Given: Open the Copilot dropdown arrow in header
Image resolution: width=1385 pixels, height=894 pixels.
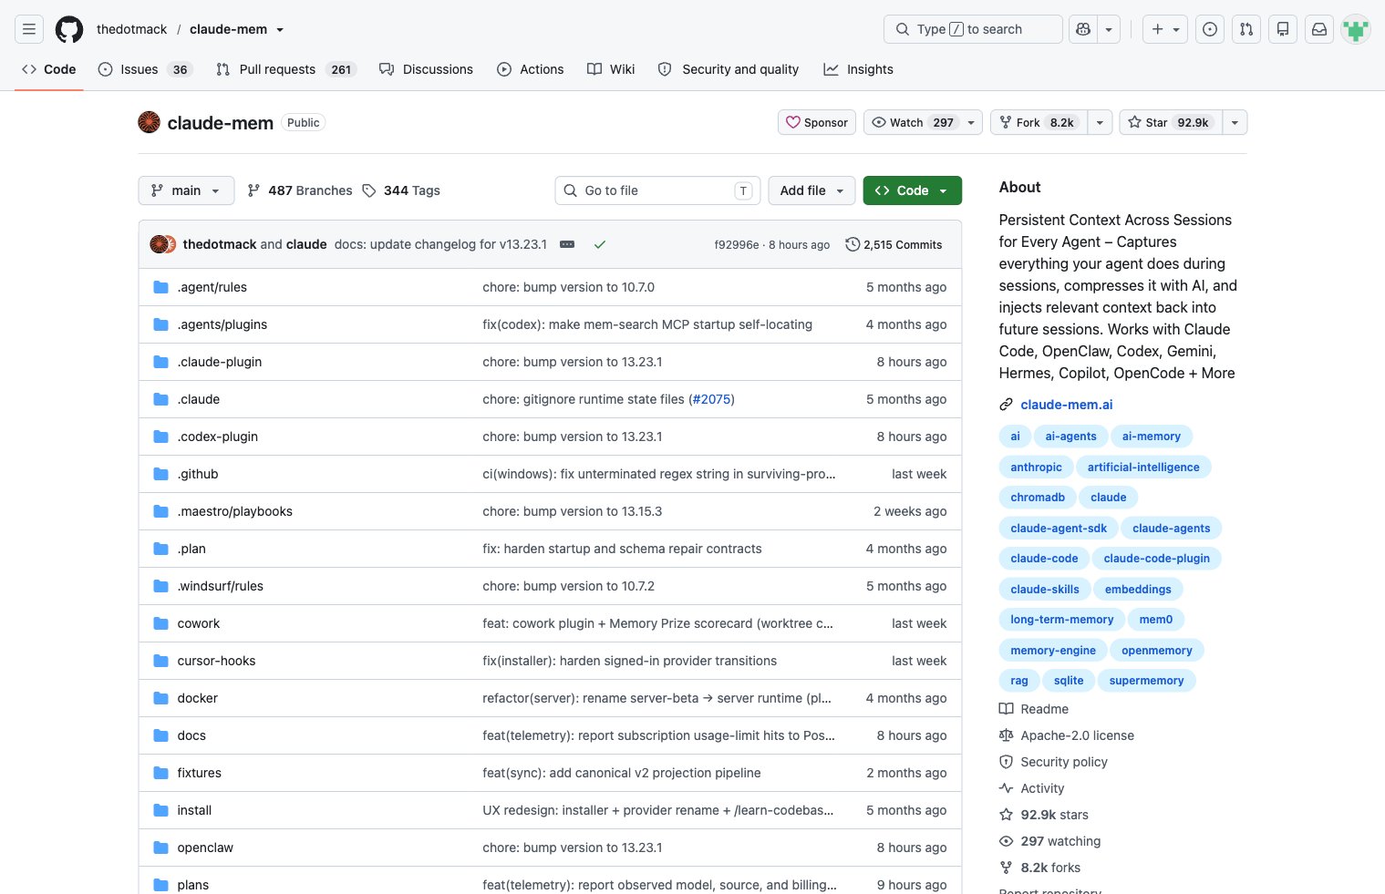Looking at the screenshot, I should (1109, 29).
